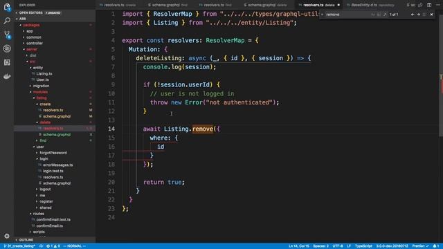Open more editor actions menu
This screenshot has height=249, width=443.
click(438, 5)
